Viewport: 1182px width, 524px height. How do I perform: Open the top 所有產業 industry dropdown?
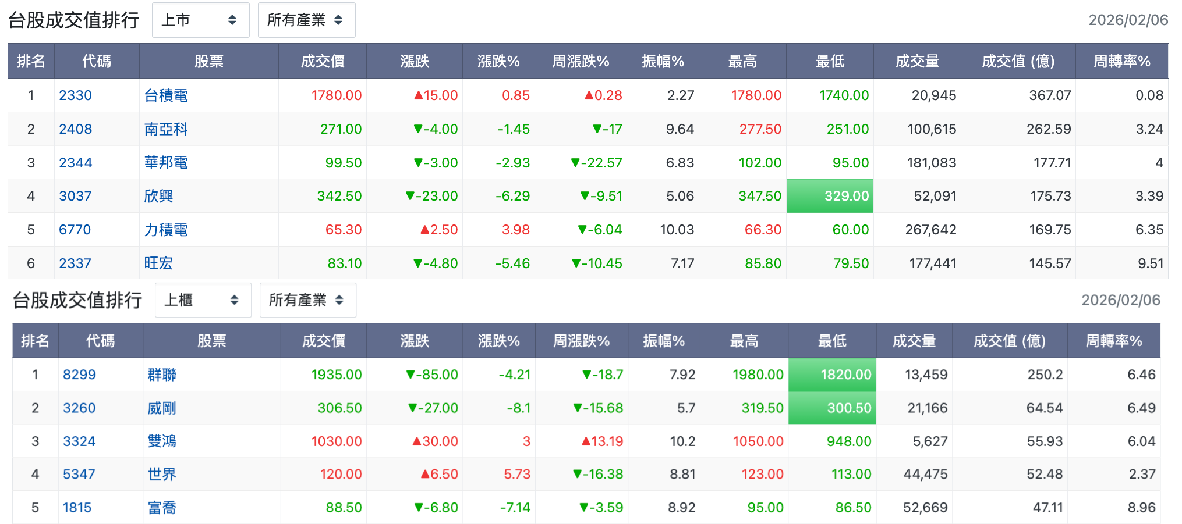click(x=306, y=20)
